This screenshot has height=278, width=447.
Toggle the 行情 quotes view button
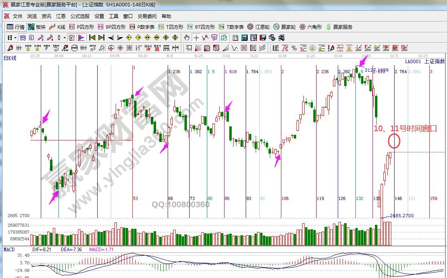coord(16,27)
